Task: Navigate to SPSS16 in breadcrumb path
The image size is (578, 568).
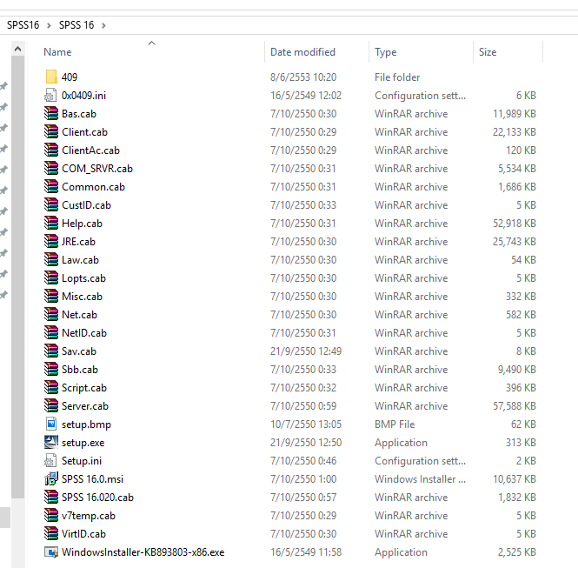Action: 23,25
